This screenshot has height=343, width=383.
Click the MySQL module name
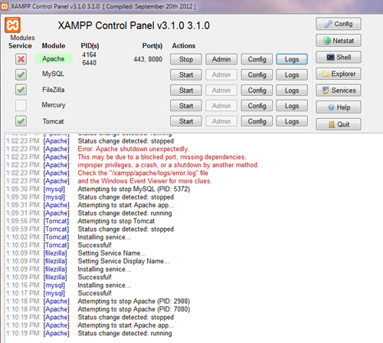pos(53,74)
